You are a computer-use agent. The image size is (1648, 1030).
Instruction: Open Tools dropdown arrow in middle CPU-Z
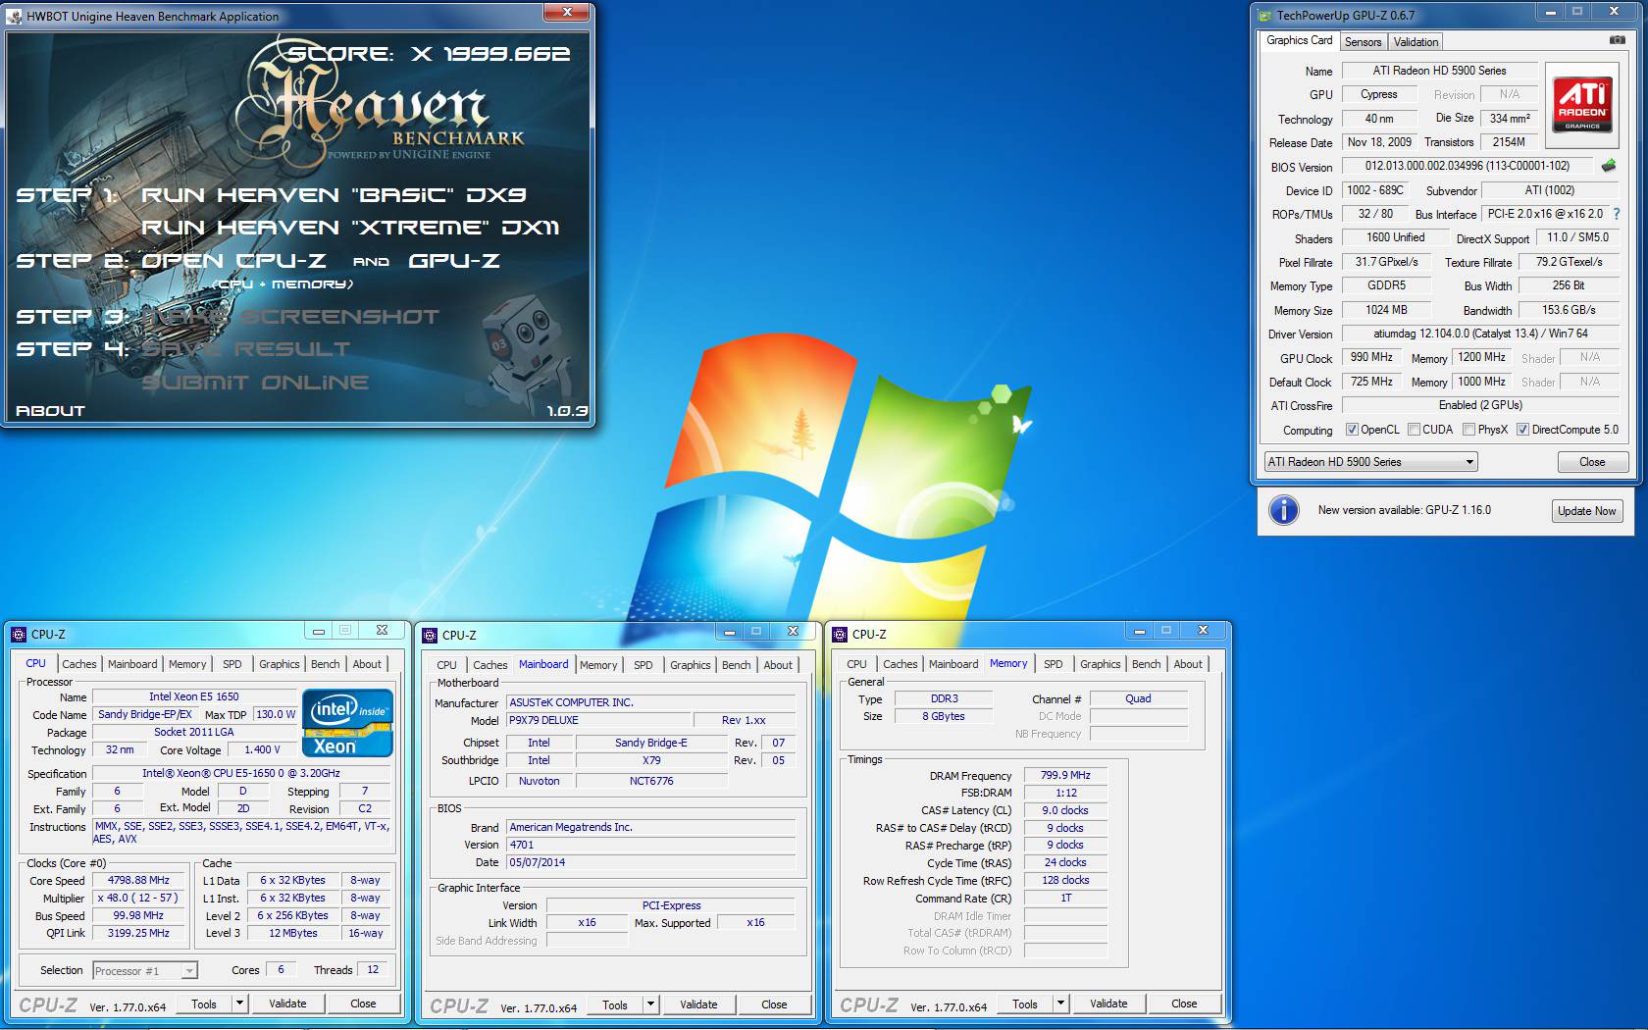[650, 1004]
